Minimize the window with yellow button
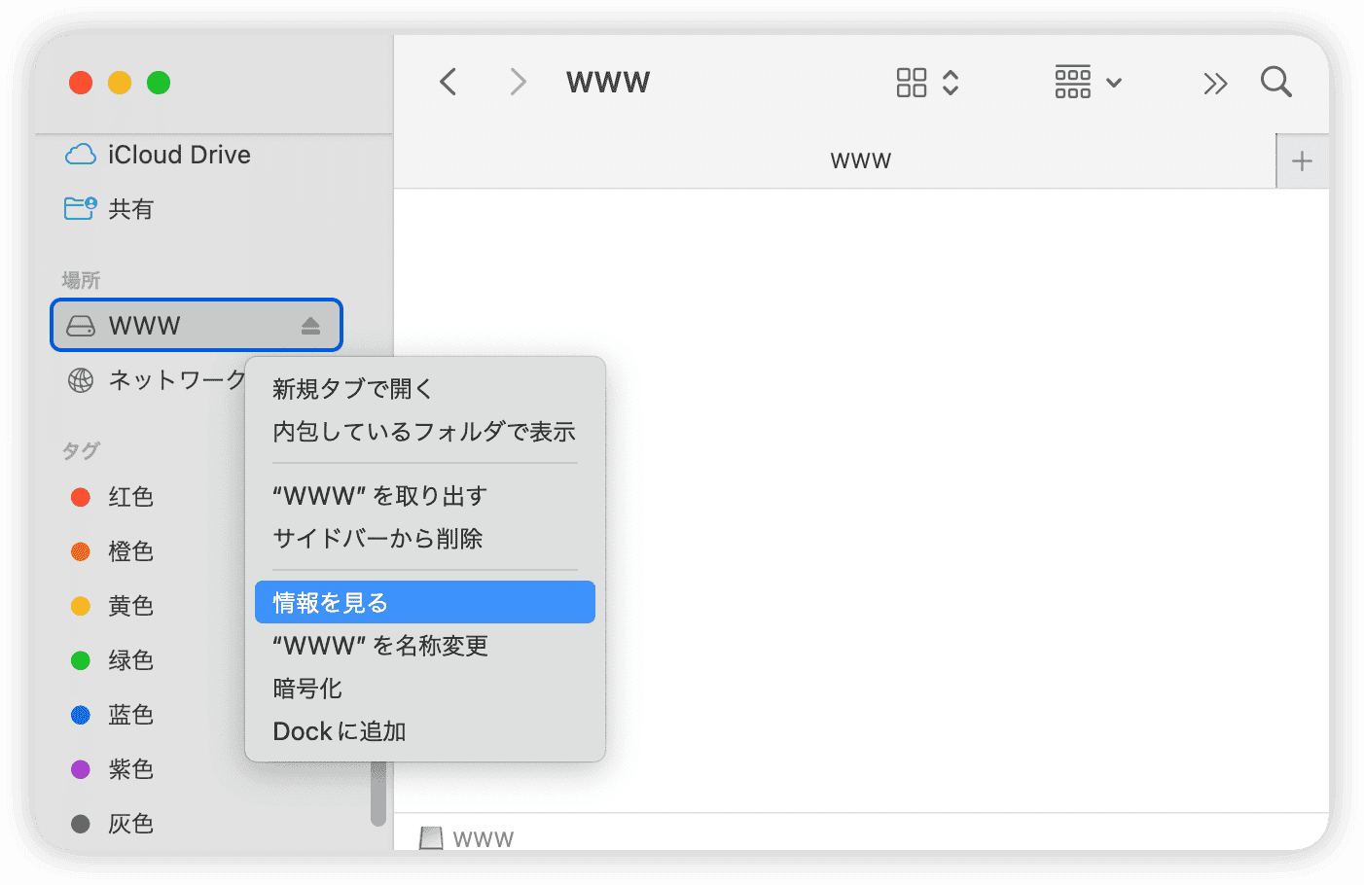This screenshot has width=1364, height=885. tap(120, 83)
